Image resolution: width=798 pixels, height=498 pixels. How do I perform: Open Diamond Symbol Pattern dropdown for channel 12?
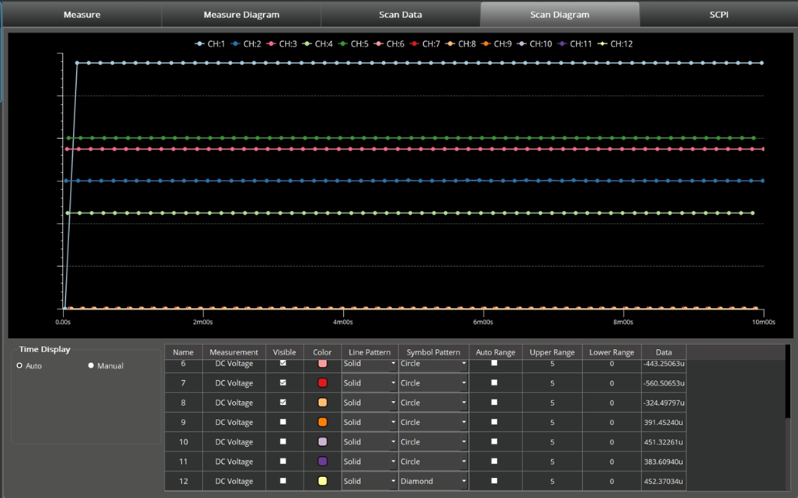click(433, 481)
